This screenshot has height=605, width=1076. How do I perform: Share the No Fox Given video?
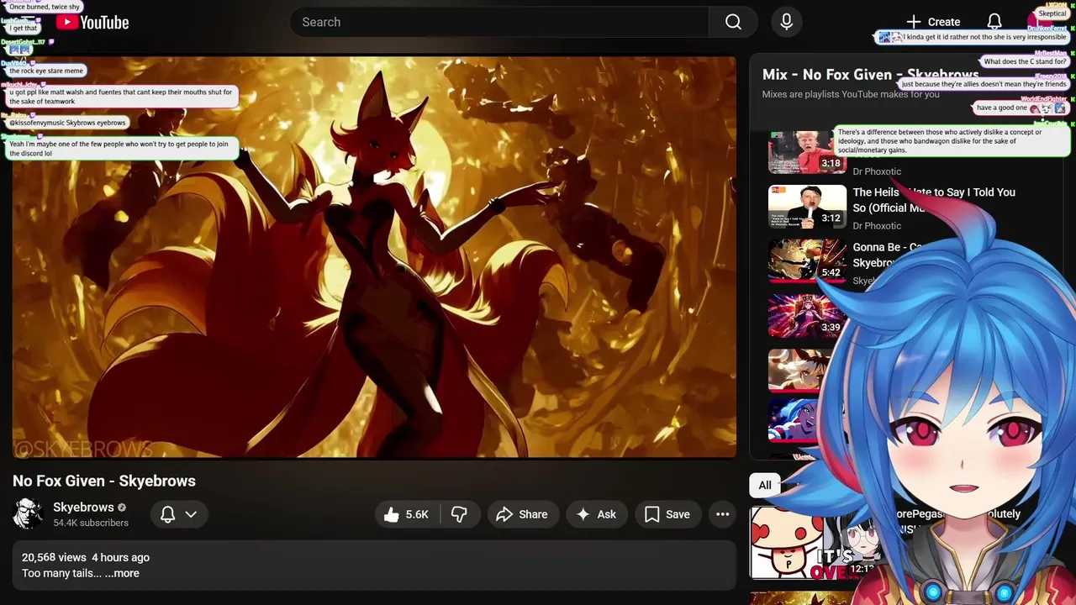[521, 514]
